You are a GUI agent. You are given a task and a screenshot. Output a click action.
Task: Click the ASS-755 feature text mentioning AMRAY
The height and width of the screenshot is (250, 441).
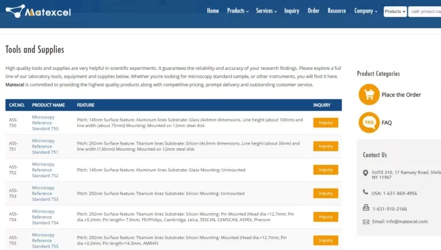(x=182, y=240)
